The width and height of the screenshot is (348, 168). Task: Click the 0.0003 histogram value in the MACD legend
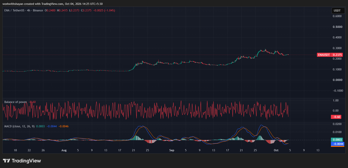pos(41,126)
